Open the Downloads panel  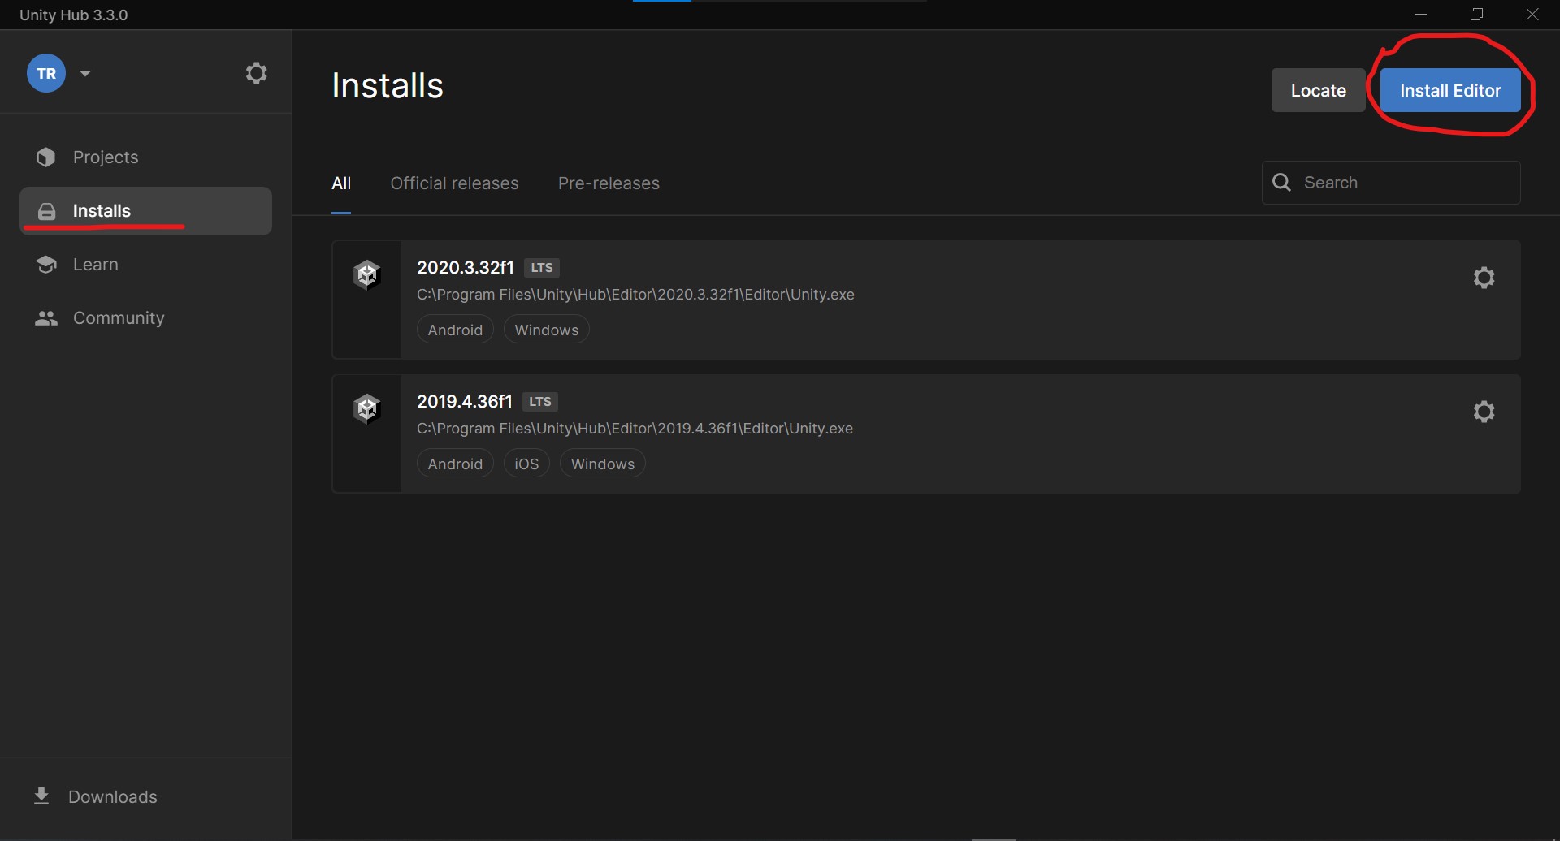[112, 797]
